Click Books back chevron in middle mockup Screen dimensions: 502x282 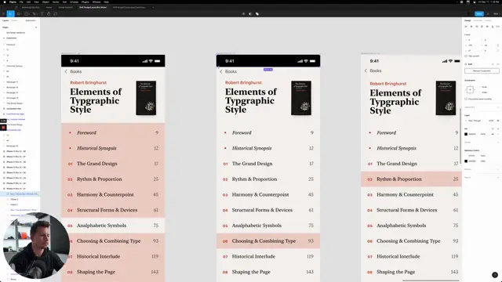pyautogui.click(x=221, y=71)
